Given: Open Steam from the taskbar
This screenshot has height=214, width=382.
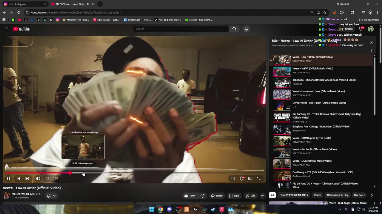Looking at the screenshot, I should coord(213,209).
